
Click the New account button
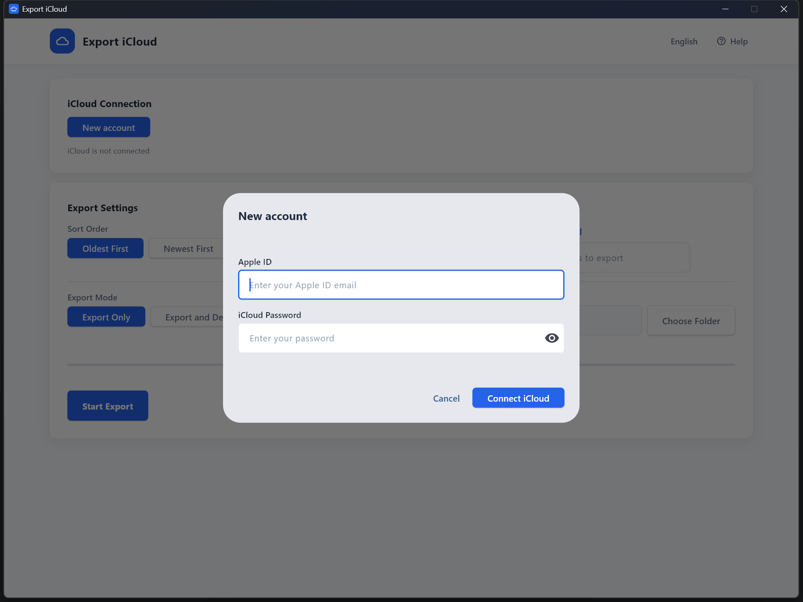pyautogui.click(x=108, y=127)
